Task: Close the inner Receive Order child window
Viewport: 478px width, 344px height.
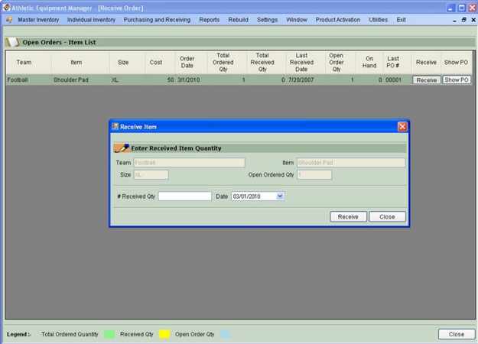Action: point(473,20)
